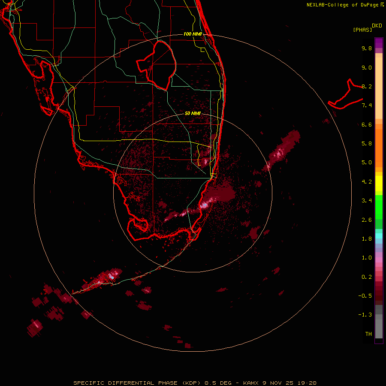Click the 8.2 scale value
386x386 pixels.
[x=367, y=86]
